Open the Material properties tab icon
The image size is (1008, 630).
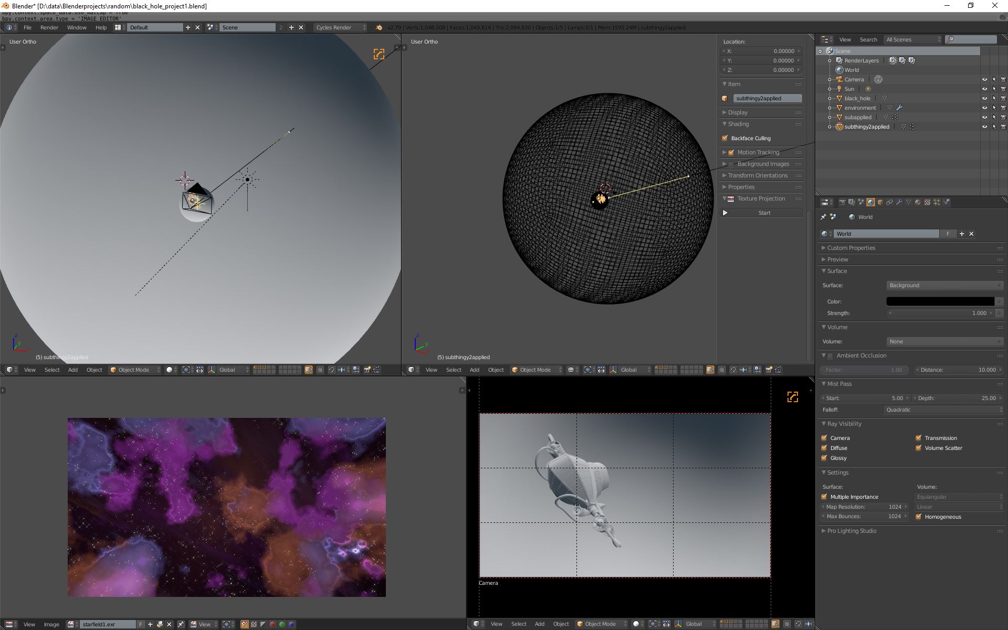tap(918, 202)
